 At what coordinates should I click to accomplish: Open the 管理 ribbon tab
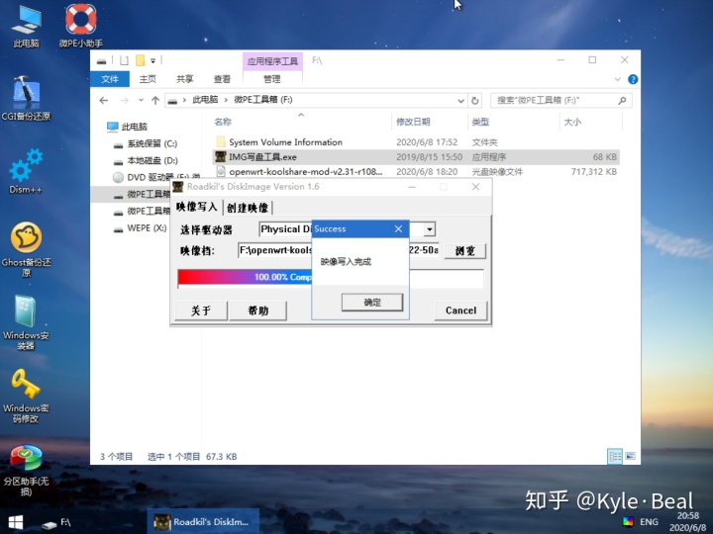click(272, 79)
